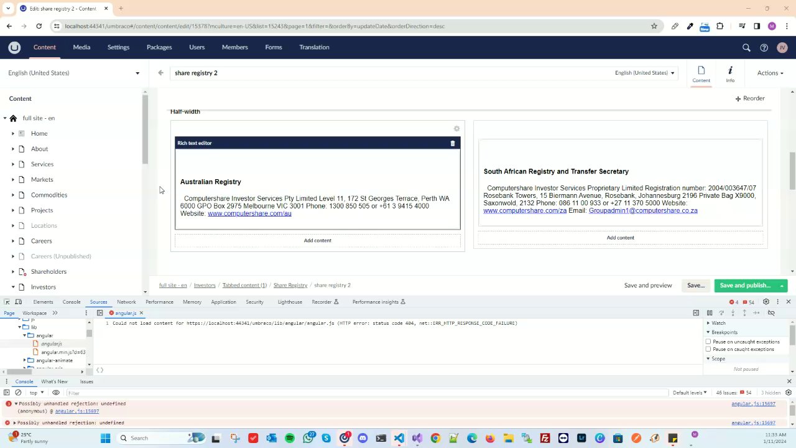Click the Save and preview button
Viewport: 796px width, 448px height.
(x=648, y=286)
